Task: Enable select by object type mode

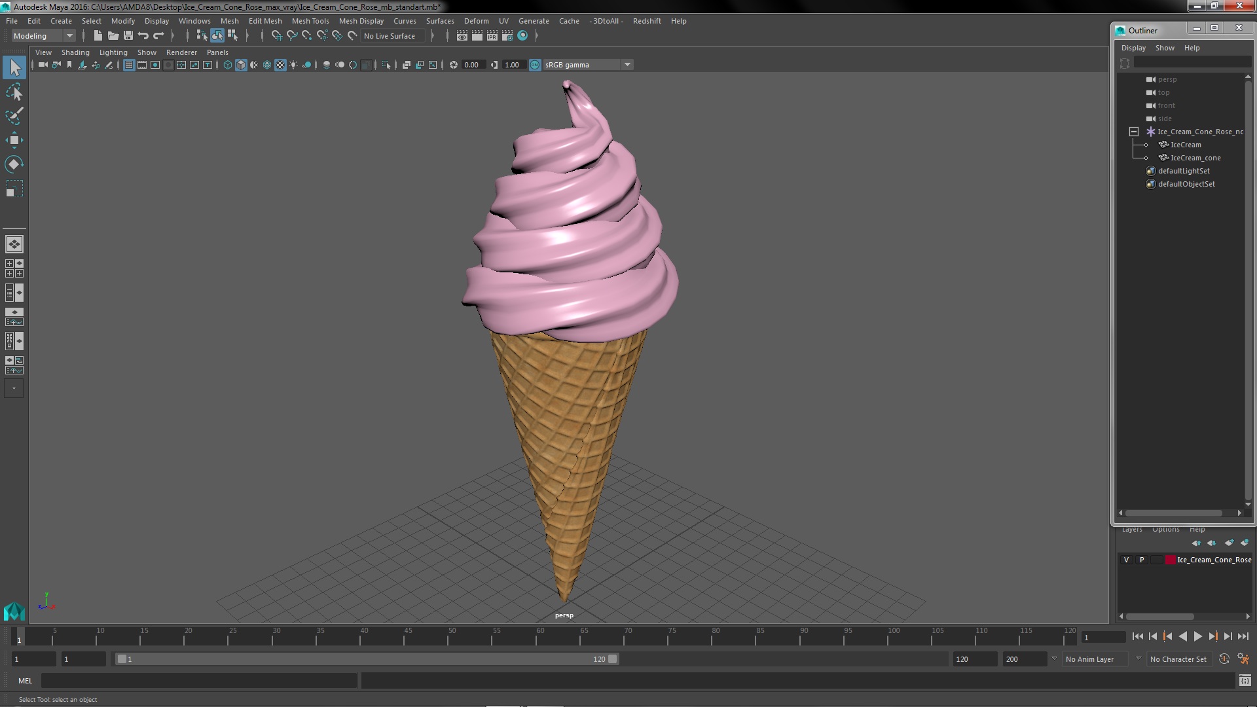Action: pos(217,36)
